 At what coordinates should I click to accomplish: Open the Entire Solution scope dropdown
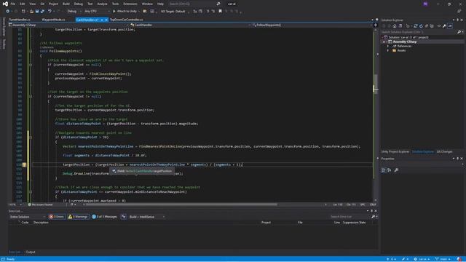click(x=27, y=217)
